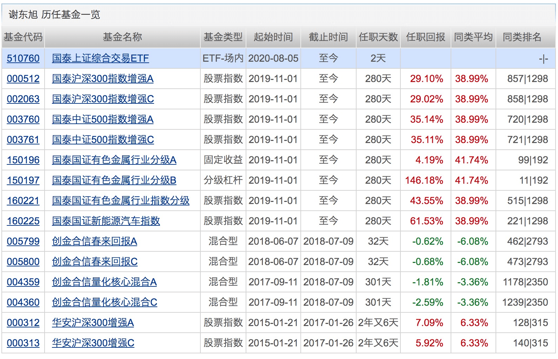Open the 国泰中证500指数增强C fund page

103,140
